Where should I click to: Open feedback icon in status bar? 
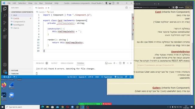coord(126,77)
